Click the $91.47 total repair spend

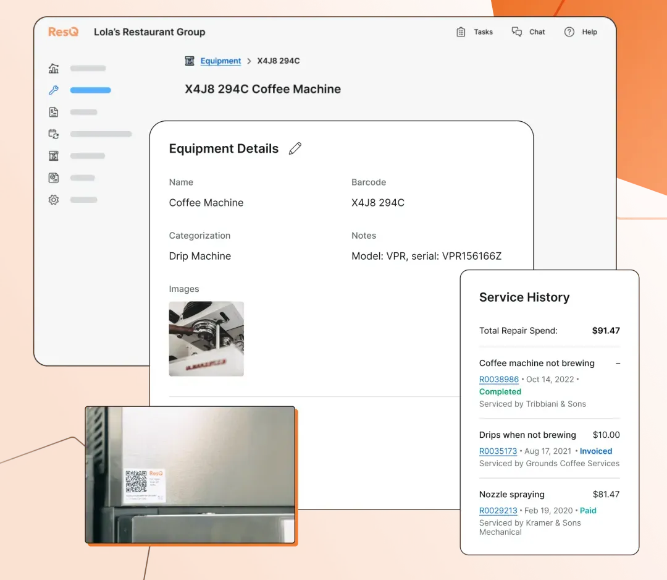point(606,330)
